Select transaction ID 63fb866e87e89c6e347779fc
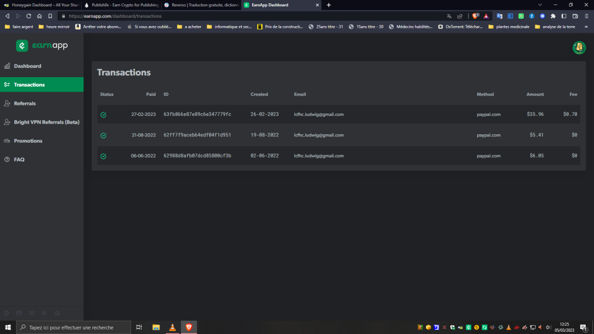The width and height of the screenshot is (594, 334). point(197,114)
